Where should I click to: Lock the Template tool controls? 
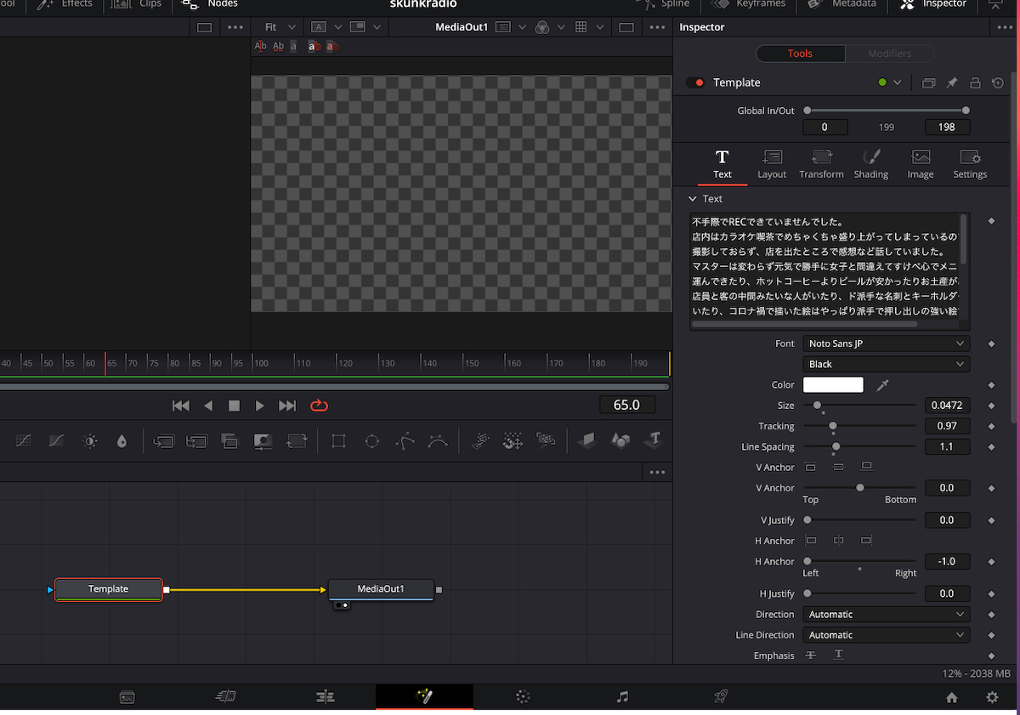(x=975, y=82)
